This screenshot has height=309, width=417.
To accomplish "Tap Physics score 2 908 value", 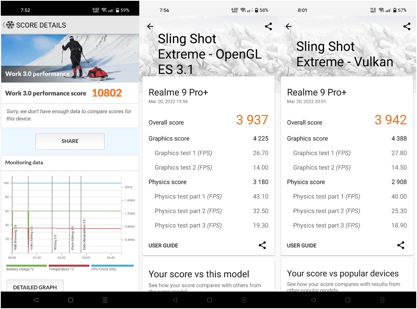I will 399,182.
